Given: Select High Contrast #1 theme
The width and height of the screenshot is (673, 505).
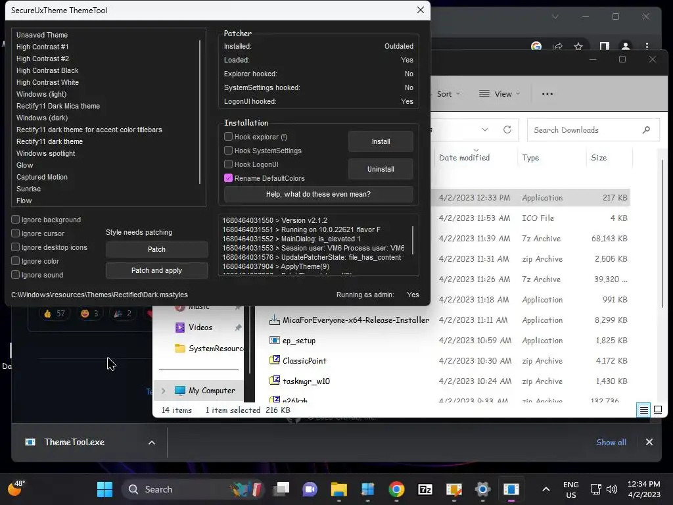Looking at the screenshot, I should (43, 47).
